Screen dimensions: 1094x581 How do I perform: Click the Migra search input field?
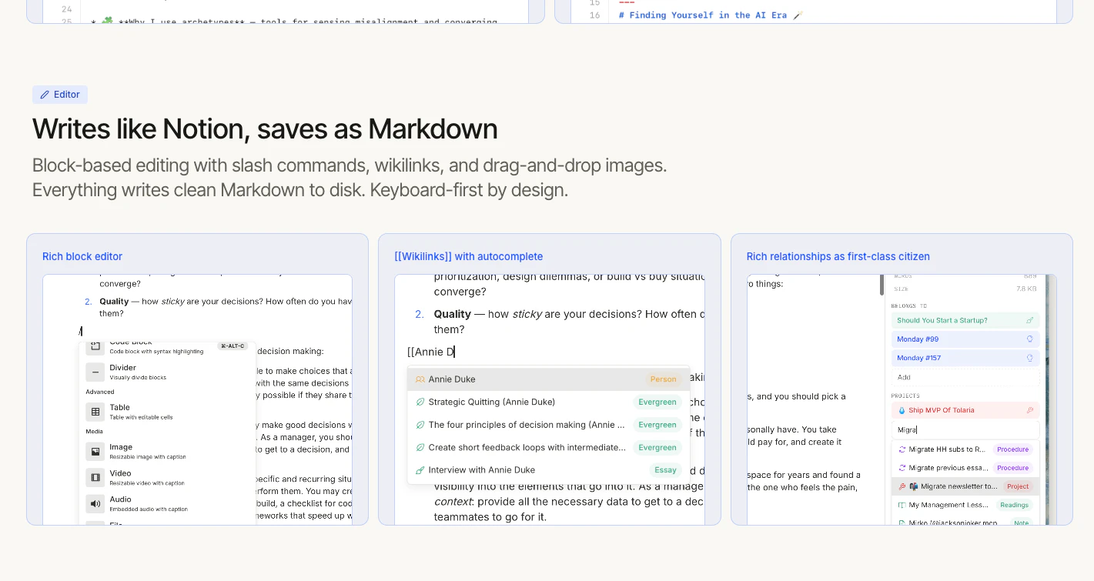[965, 429]
